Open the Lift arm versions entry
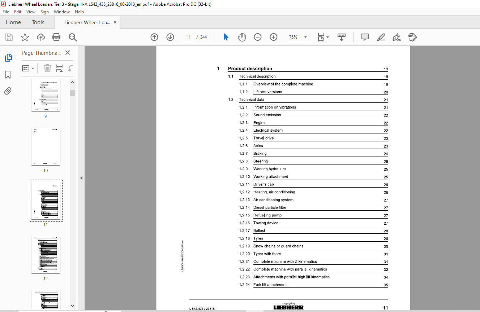 click(x=267, y=92)
